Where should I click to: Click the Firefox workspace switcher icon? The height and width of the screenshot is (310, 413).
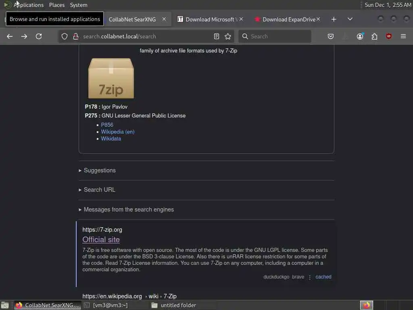coord(366,305)
